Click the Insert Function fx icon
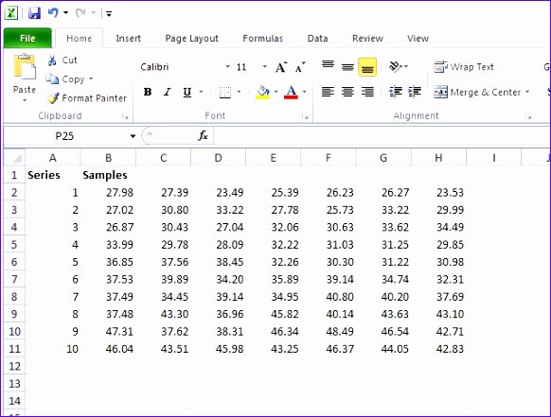The width and height of the screenshot is (551, 417). tap(203, 135)
